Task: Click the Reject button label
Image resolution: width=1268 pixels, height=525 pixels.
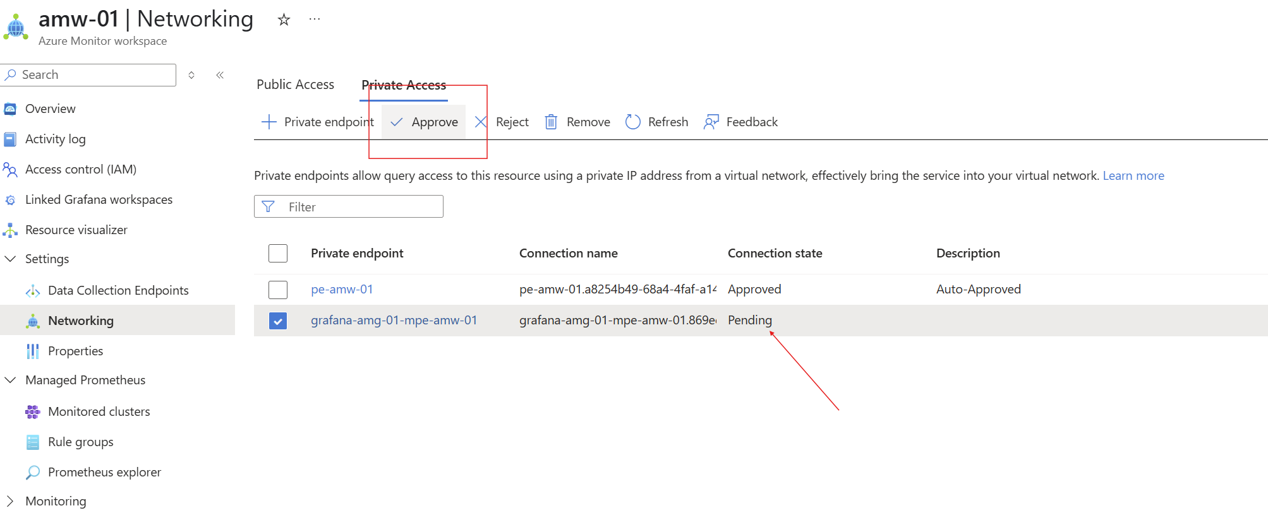Action: (x=512, y=122)
